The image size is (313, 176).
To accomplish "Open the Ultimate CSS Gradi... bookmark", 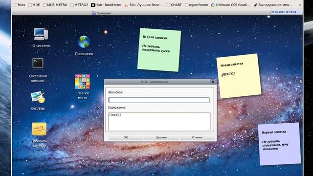I will 230,5.
